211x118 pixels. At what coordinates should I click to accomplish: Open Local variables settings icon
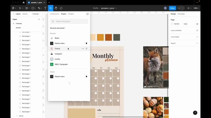coord(197,30)
